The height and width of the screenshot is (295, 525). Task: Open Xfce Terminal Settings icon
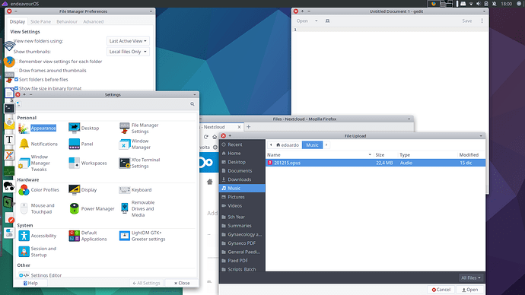pos(124,163)
